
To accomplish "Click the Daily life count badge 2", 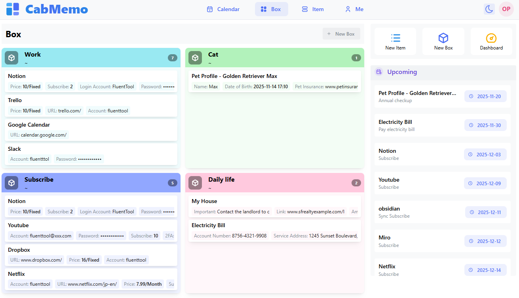I will click(356, 183).
